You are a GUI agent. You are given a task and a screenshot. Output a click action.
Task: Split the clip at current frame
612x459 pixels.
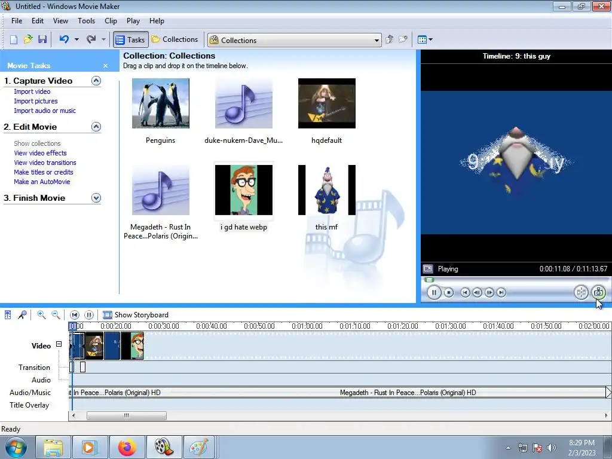pyautogui.click(x=581, y=292)
